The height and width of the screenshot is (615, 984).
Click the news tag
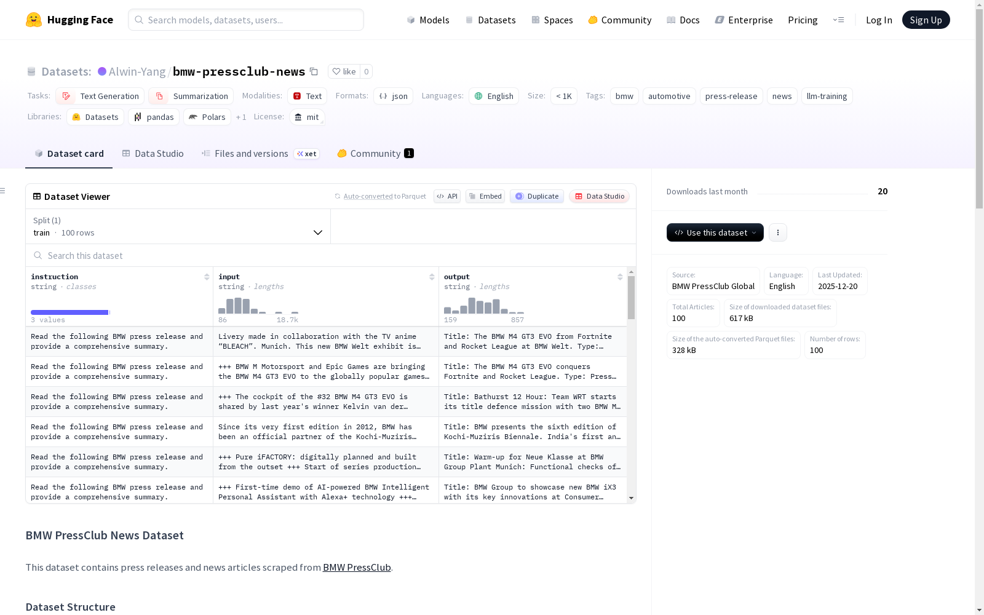(x=782, y=96)
